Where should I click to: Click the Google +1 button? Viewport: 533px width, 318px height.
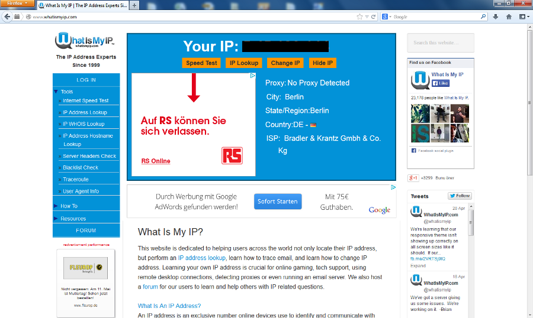(413, 178)
